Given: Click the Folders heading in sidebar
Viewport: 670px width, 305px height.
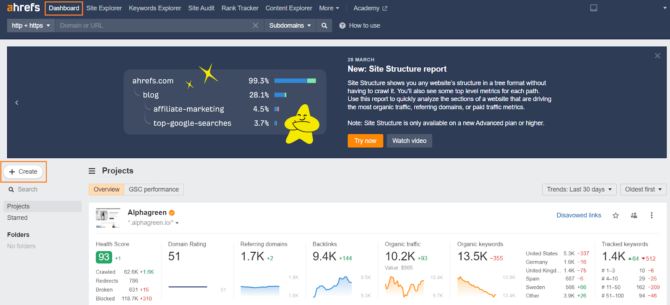Looking at the screenshot, I should pos(18,235).
